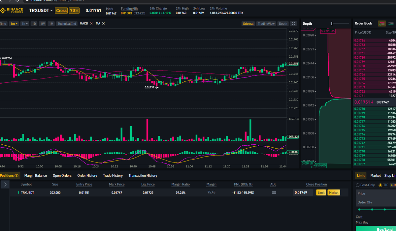Click the ADL indicator bars icon

(274, 192)
